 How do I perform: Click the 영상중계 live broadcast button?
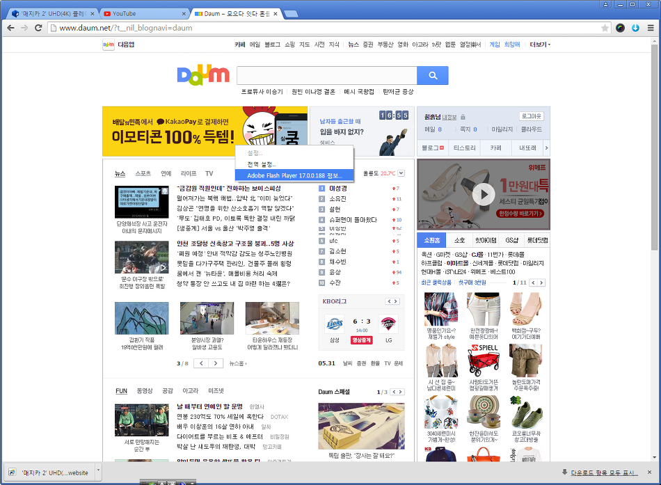[361, 340]
